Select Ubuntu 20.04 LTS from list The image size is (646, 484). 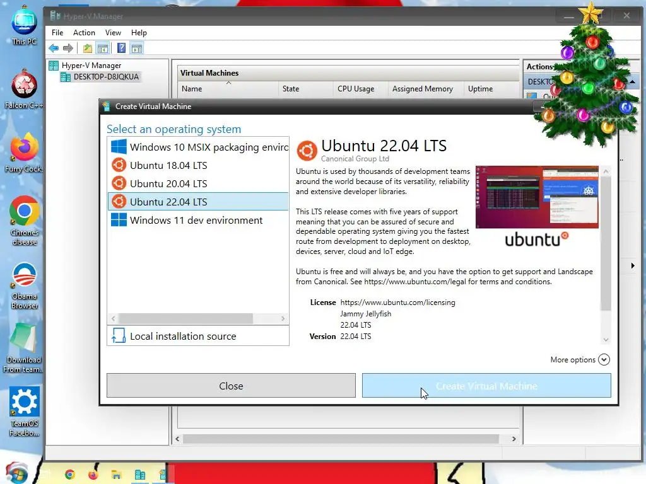[198, 183]
